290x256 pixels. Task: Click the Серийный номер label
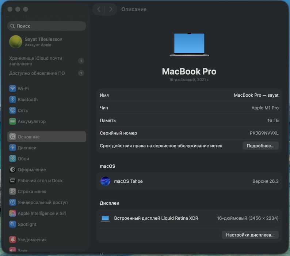[x=118, y=133]
